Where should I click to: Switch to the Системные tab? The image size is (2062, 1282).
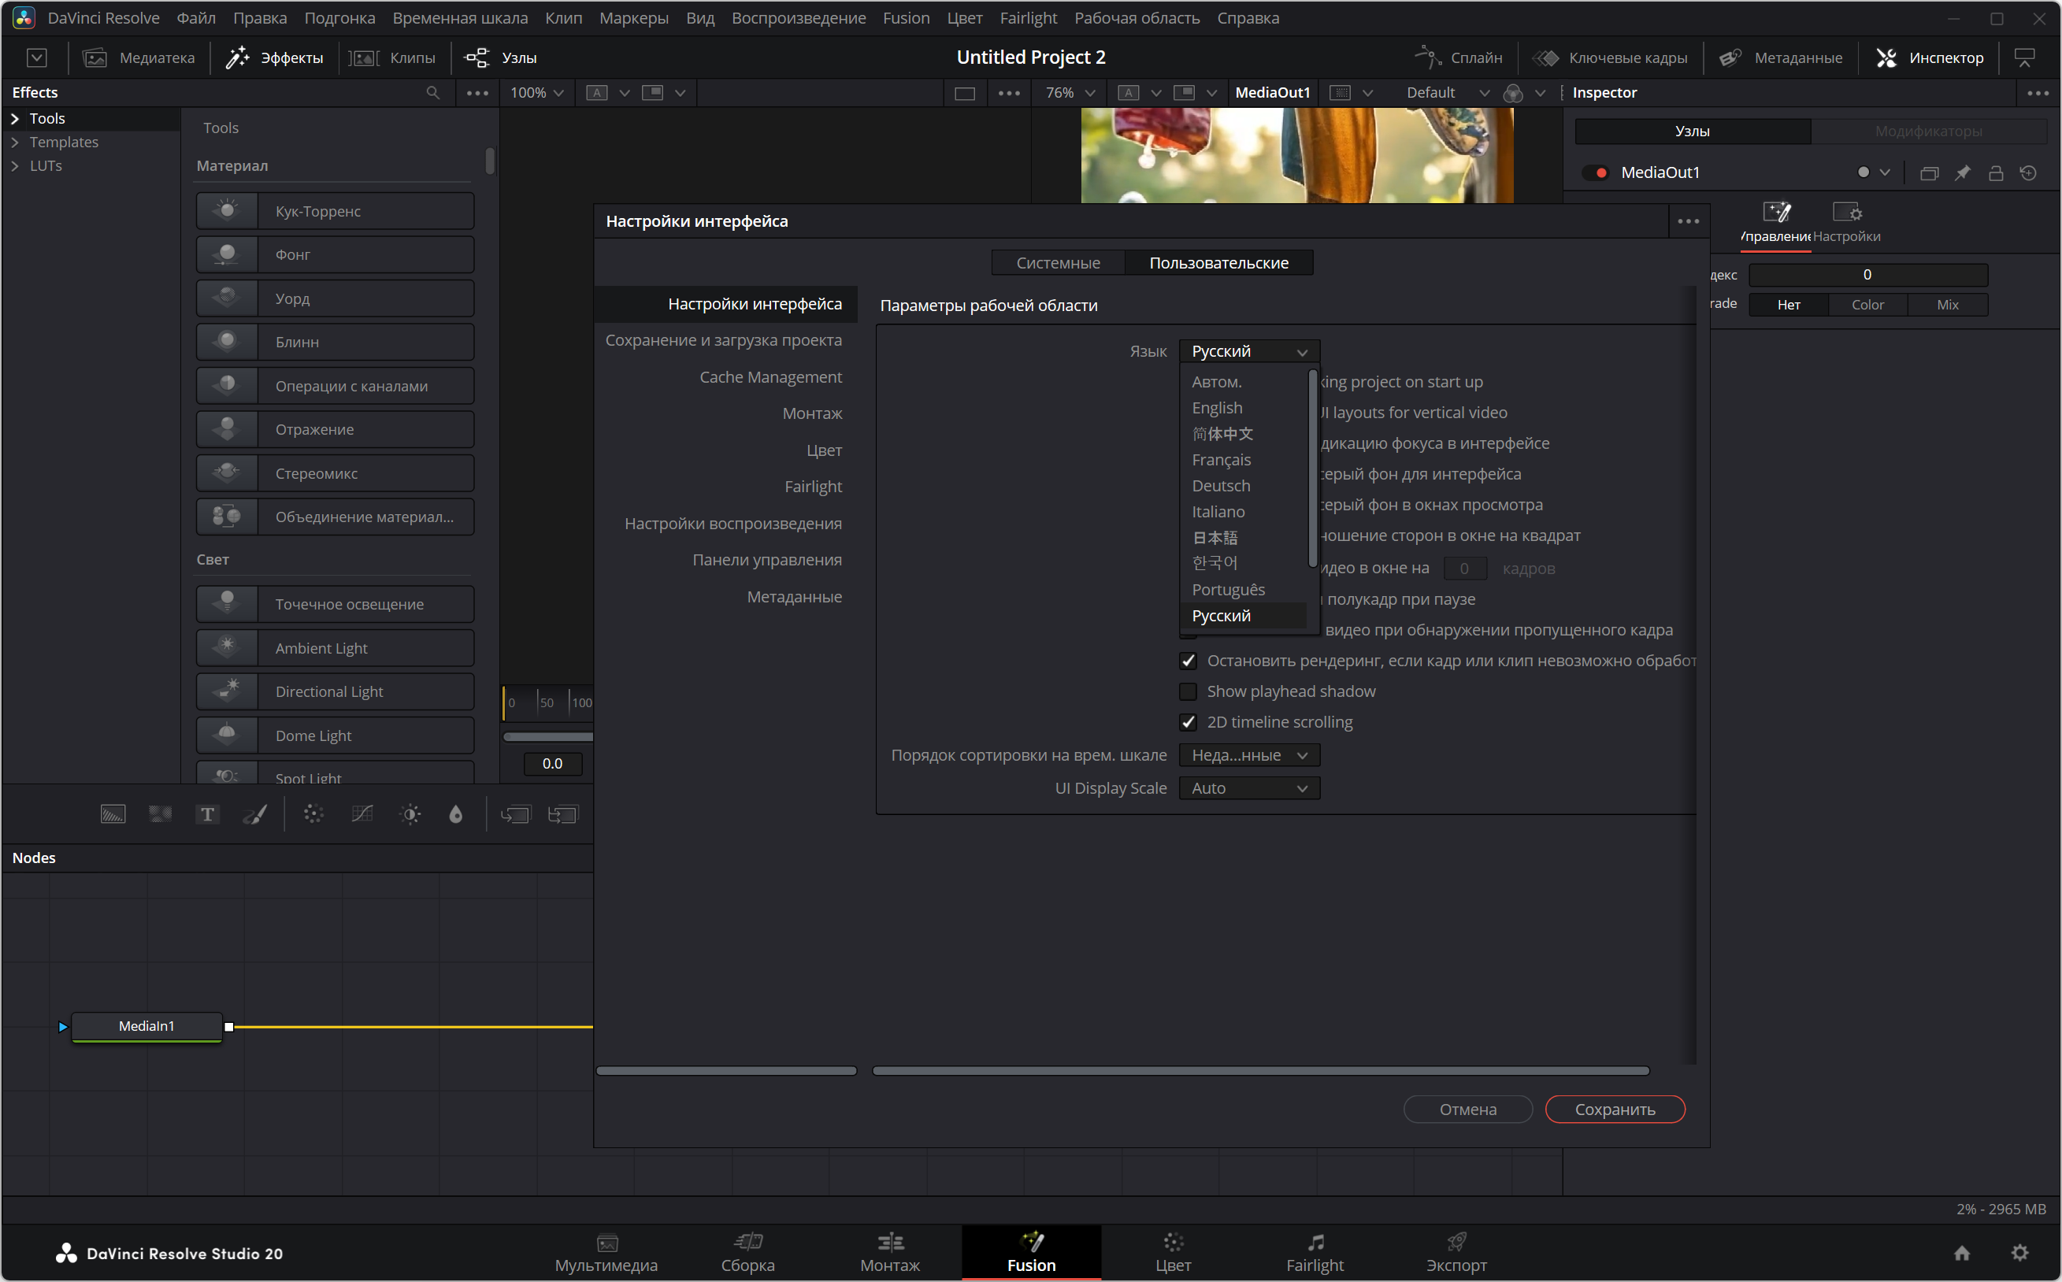1057,263
